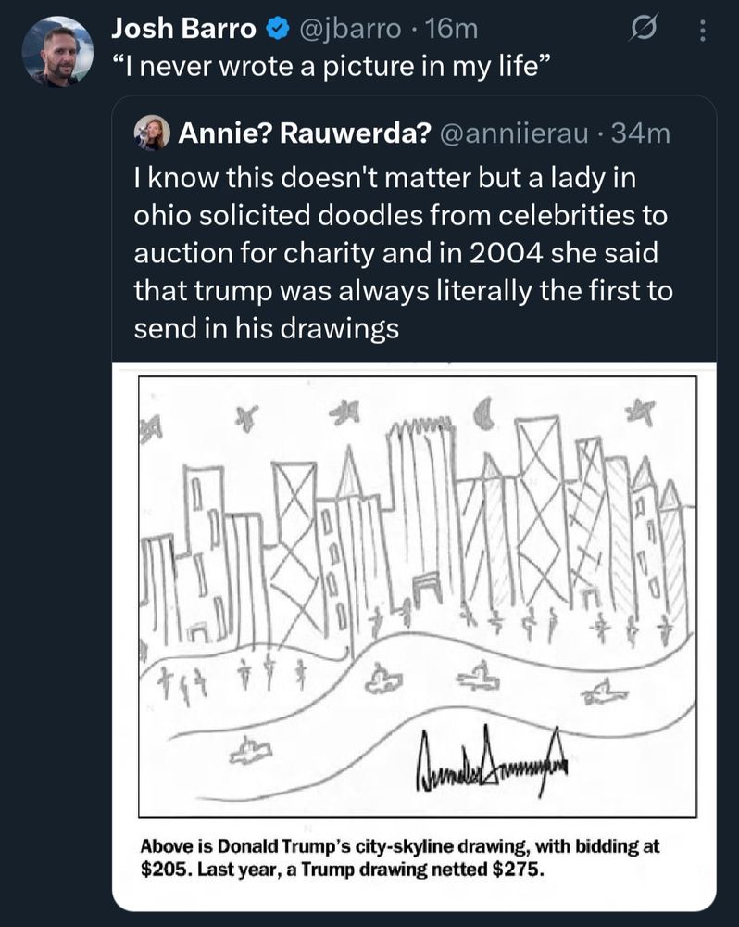Click the star at drawing's top right

tap(640, 412)
